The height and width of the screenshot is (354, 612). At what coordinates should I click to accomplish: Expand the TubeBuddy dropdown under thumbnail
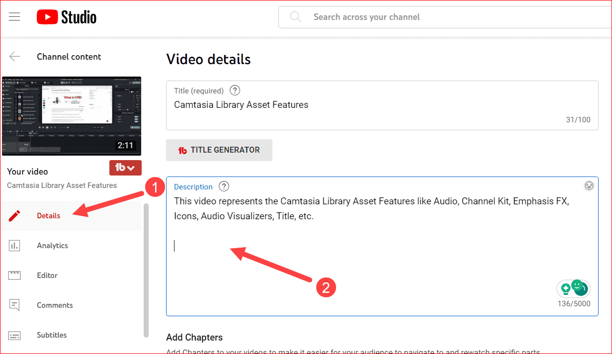click(125, 168)
